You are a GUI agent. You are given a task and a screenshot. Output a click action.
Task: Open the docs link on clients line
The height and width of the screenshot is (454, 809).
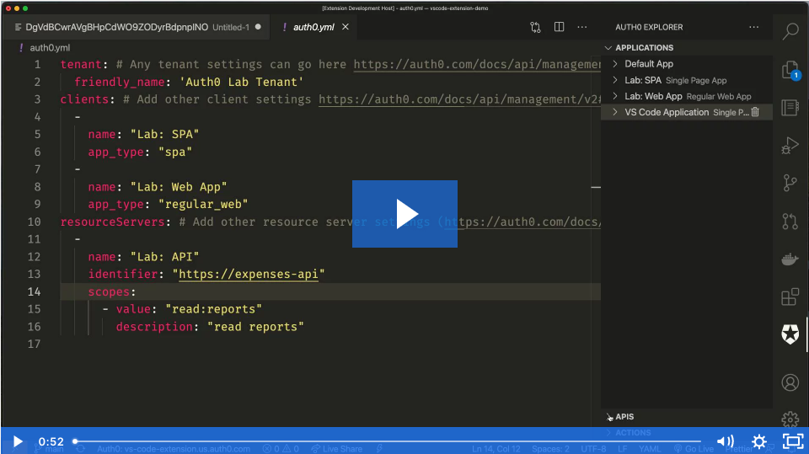tap(460, 99)
